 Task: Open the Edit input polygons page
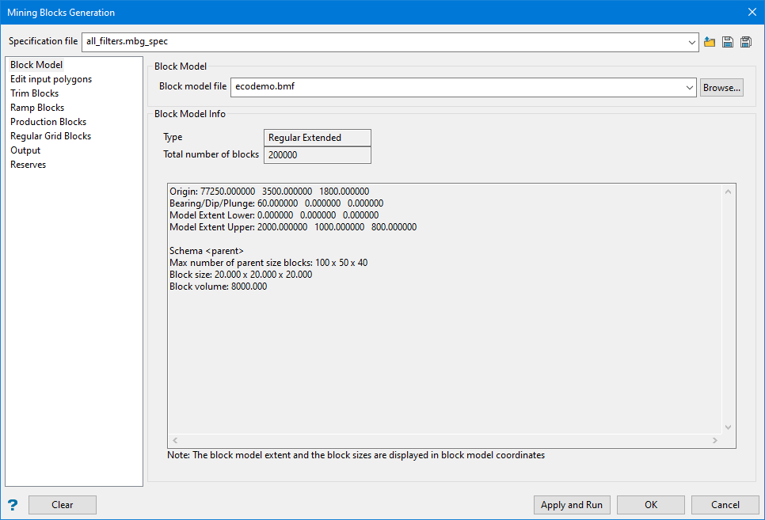51,79
